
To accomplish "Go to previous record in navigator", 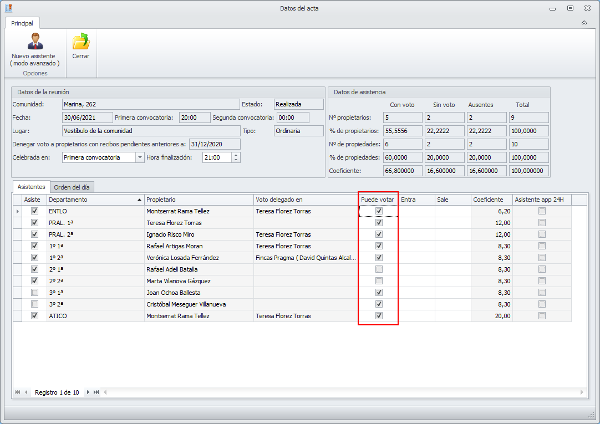I will point(26,392).
